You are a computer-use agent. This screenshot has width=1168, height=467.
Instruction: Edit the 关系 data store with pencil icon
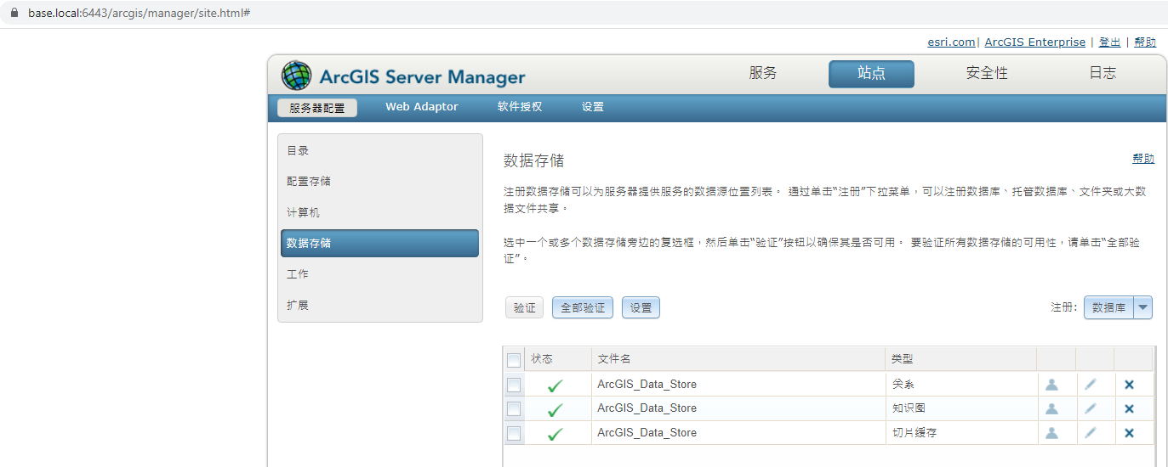pyautogui.click(x=1091, y=385)
